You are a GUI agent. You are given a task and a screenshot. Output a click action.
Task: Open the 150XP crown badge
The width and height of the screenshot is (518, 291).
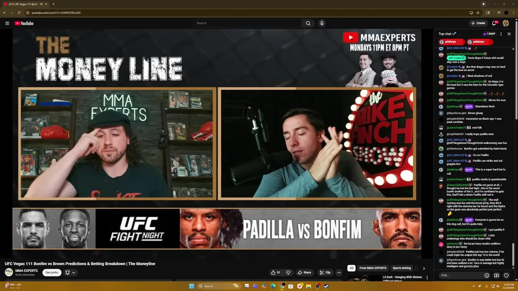click(489, 34)
